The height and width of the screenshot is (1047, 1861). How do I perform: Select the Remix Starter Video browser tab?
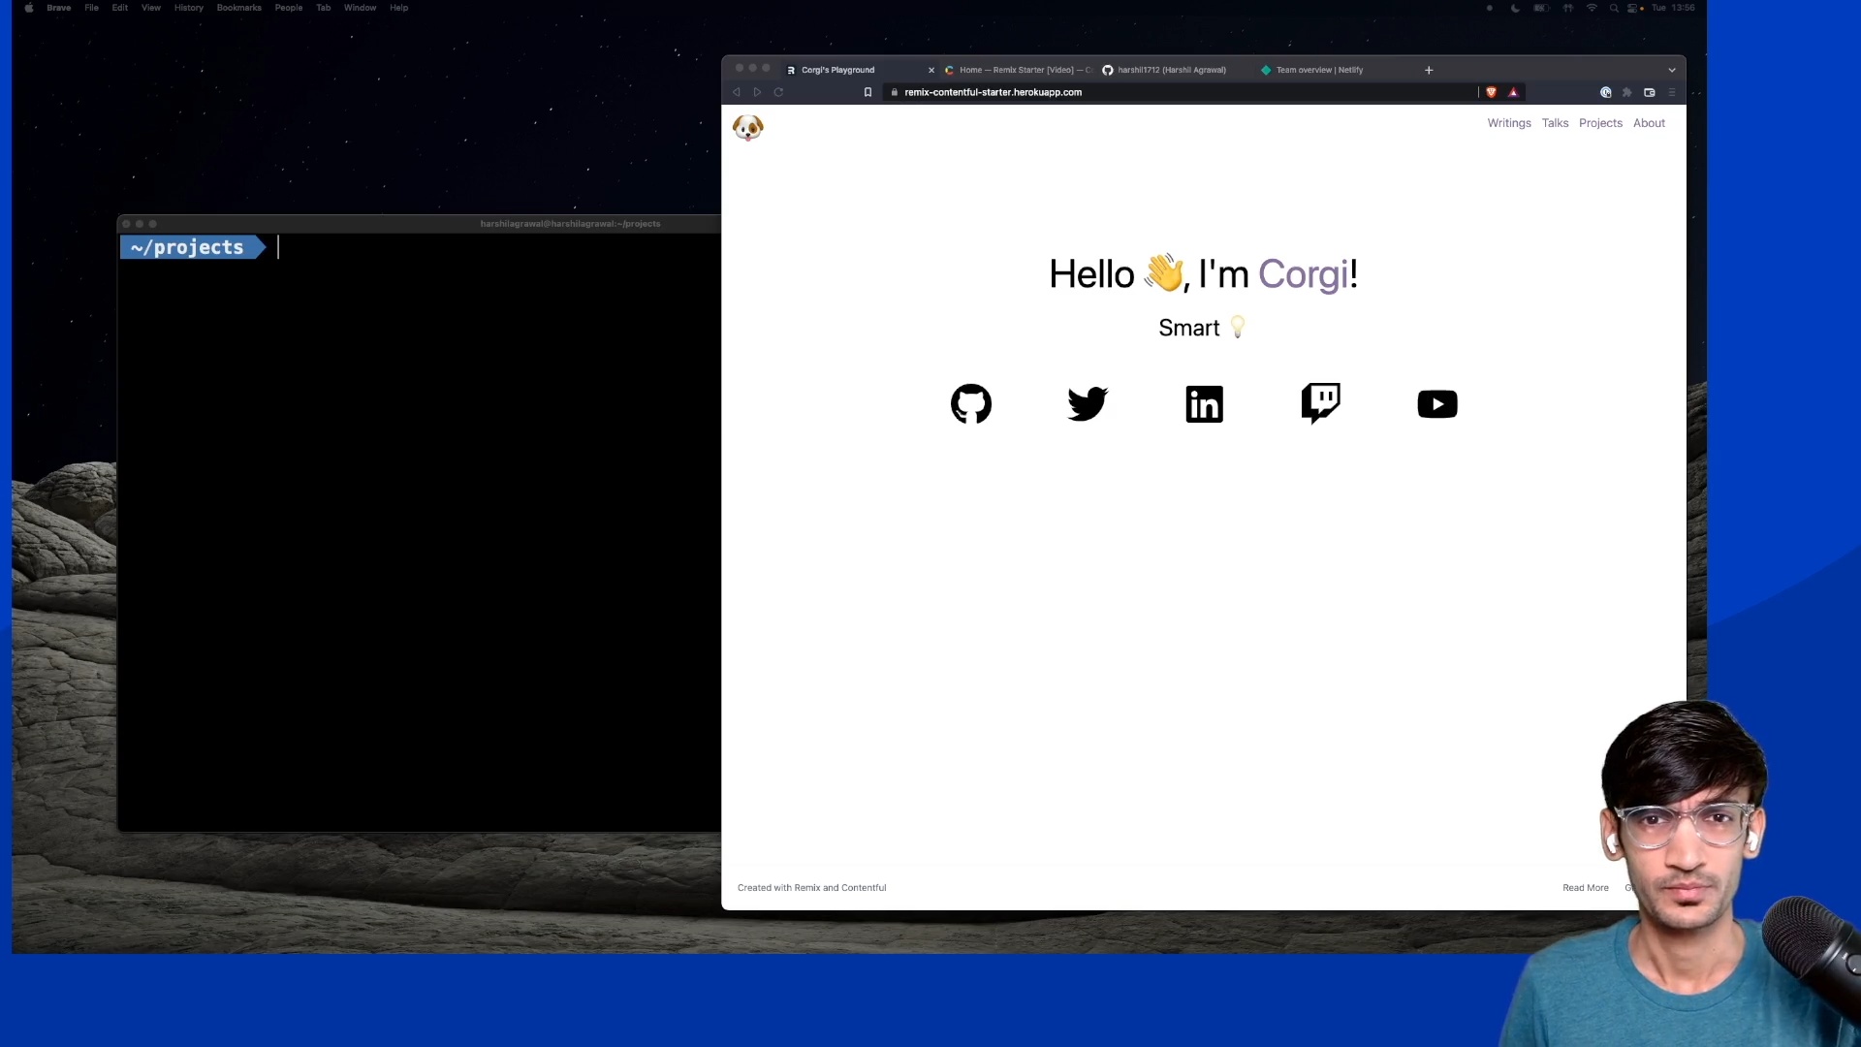[x=1016, y=71]
